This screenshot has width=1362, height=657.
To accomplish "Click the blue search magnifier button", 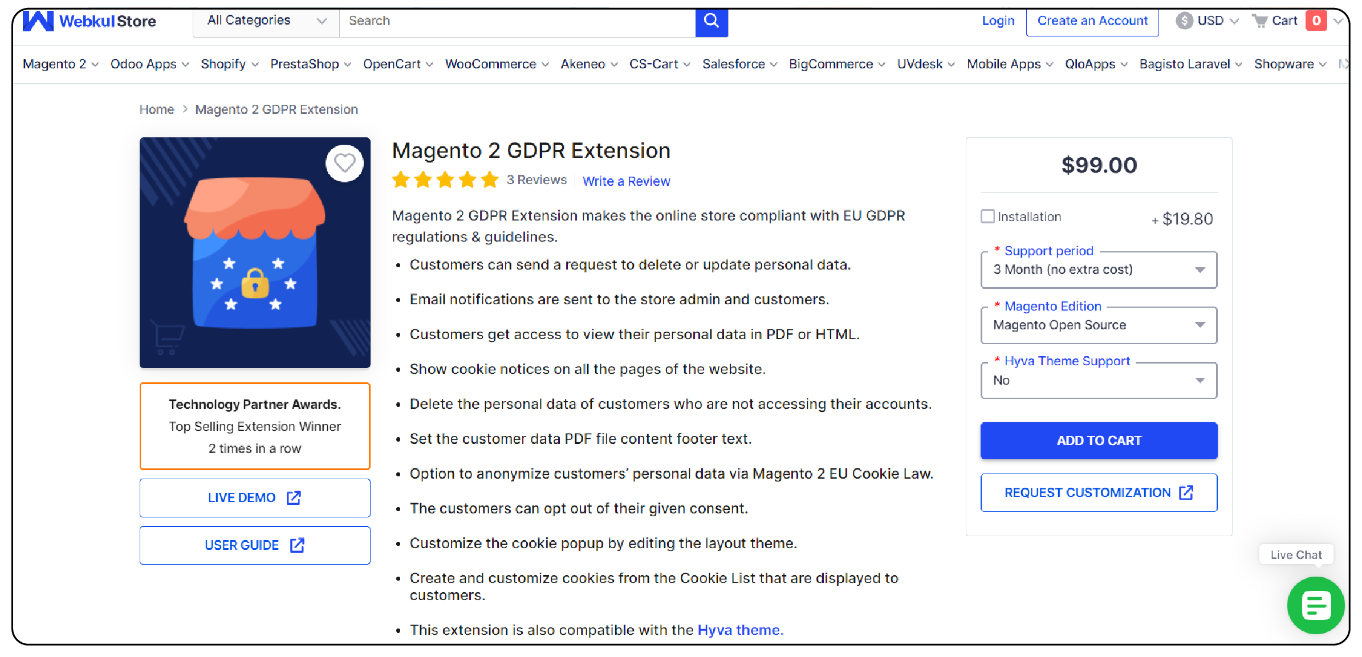I will (712, 22).
